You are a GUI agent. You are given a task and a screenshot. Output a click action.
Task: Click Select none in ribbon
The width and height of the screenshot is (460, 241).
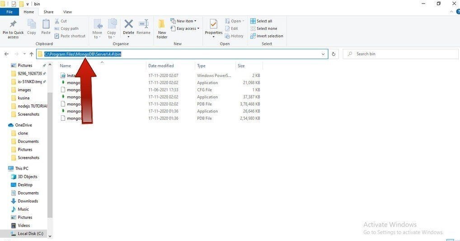click(x=263, y=28)
